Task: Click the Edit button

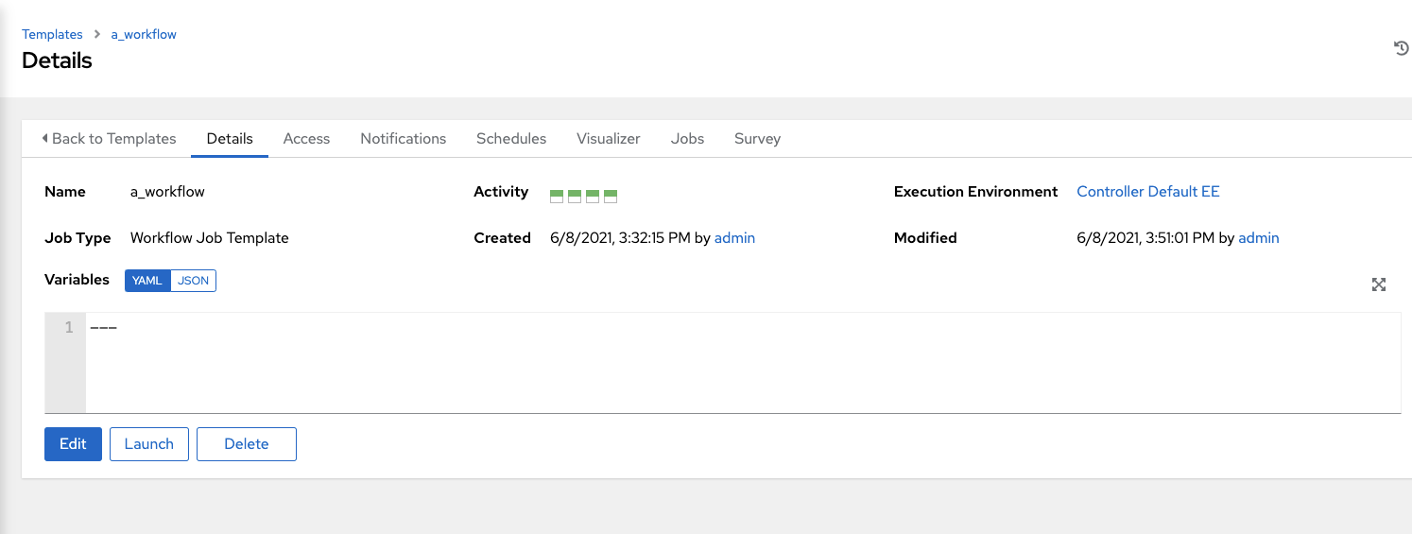Action: [73, 444]
